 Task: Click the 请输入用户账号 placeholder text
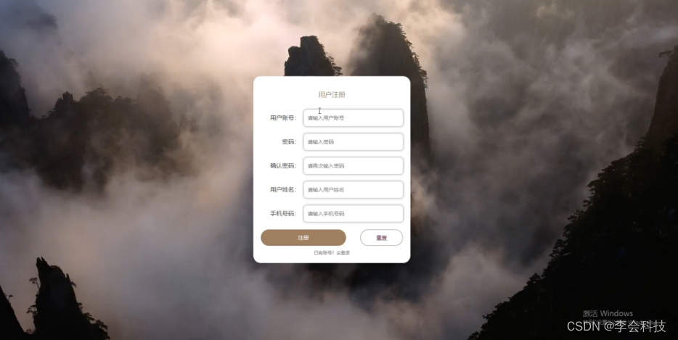326,118
